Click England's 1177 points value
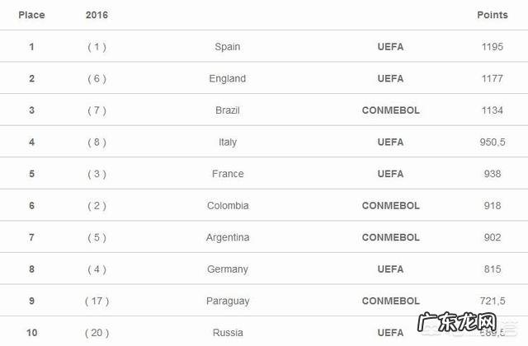Image resolution: width=528 pixels, height=346 pixels. [492, 79]
